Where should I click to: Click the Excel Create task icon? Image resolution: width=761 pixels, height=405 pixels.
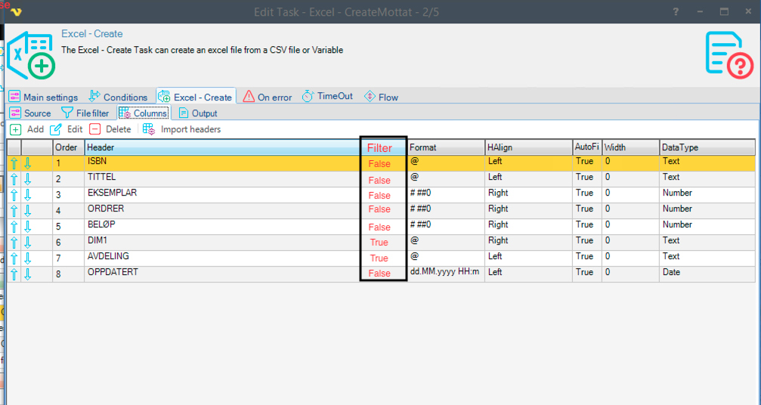tap(30, 55)
